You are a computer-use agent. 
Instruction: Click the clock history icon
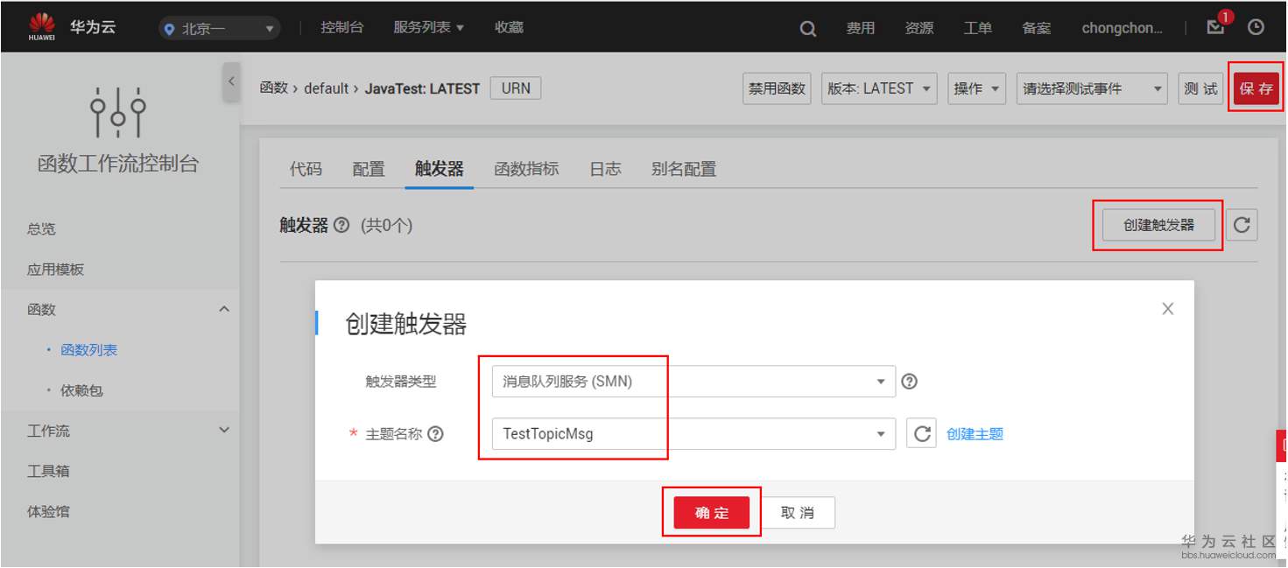pos(1256,27)
